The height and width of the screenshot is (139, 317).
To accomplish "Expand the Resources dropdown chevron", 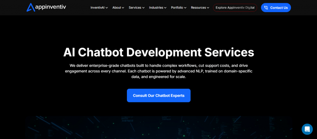I will [208, 8].
